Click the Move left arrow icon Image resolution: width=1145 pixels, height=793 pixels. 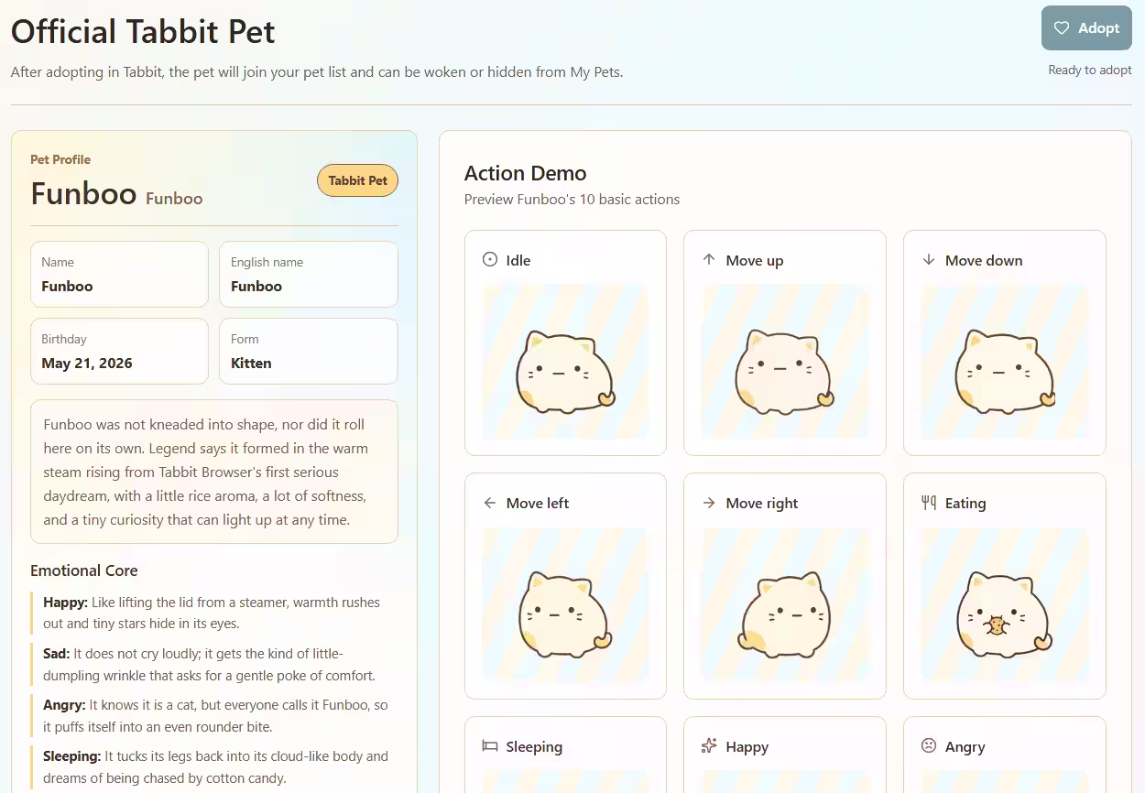[490, 503]
